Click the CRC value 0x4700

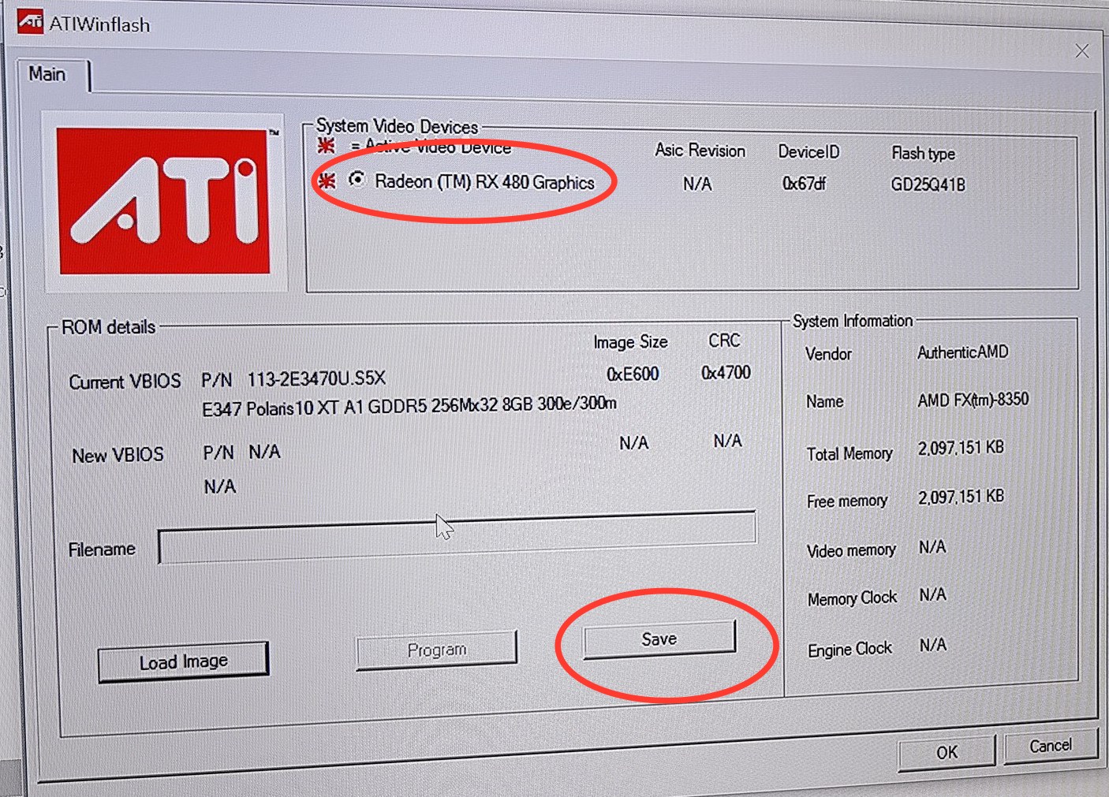(726, 372)
